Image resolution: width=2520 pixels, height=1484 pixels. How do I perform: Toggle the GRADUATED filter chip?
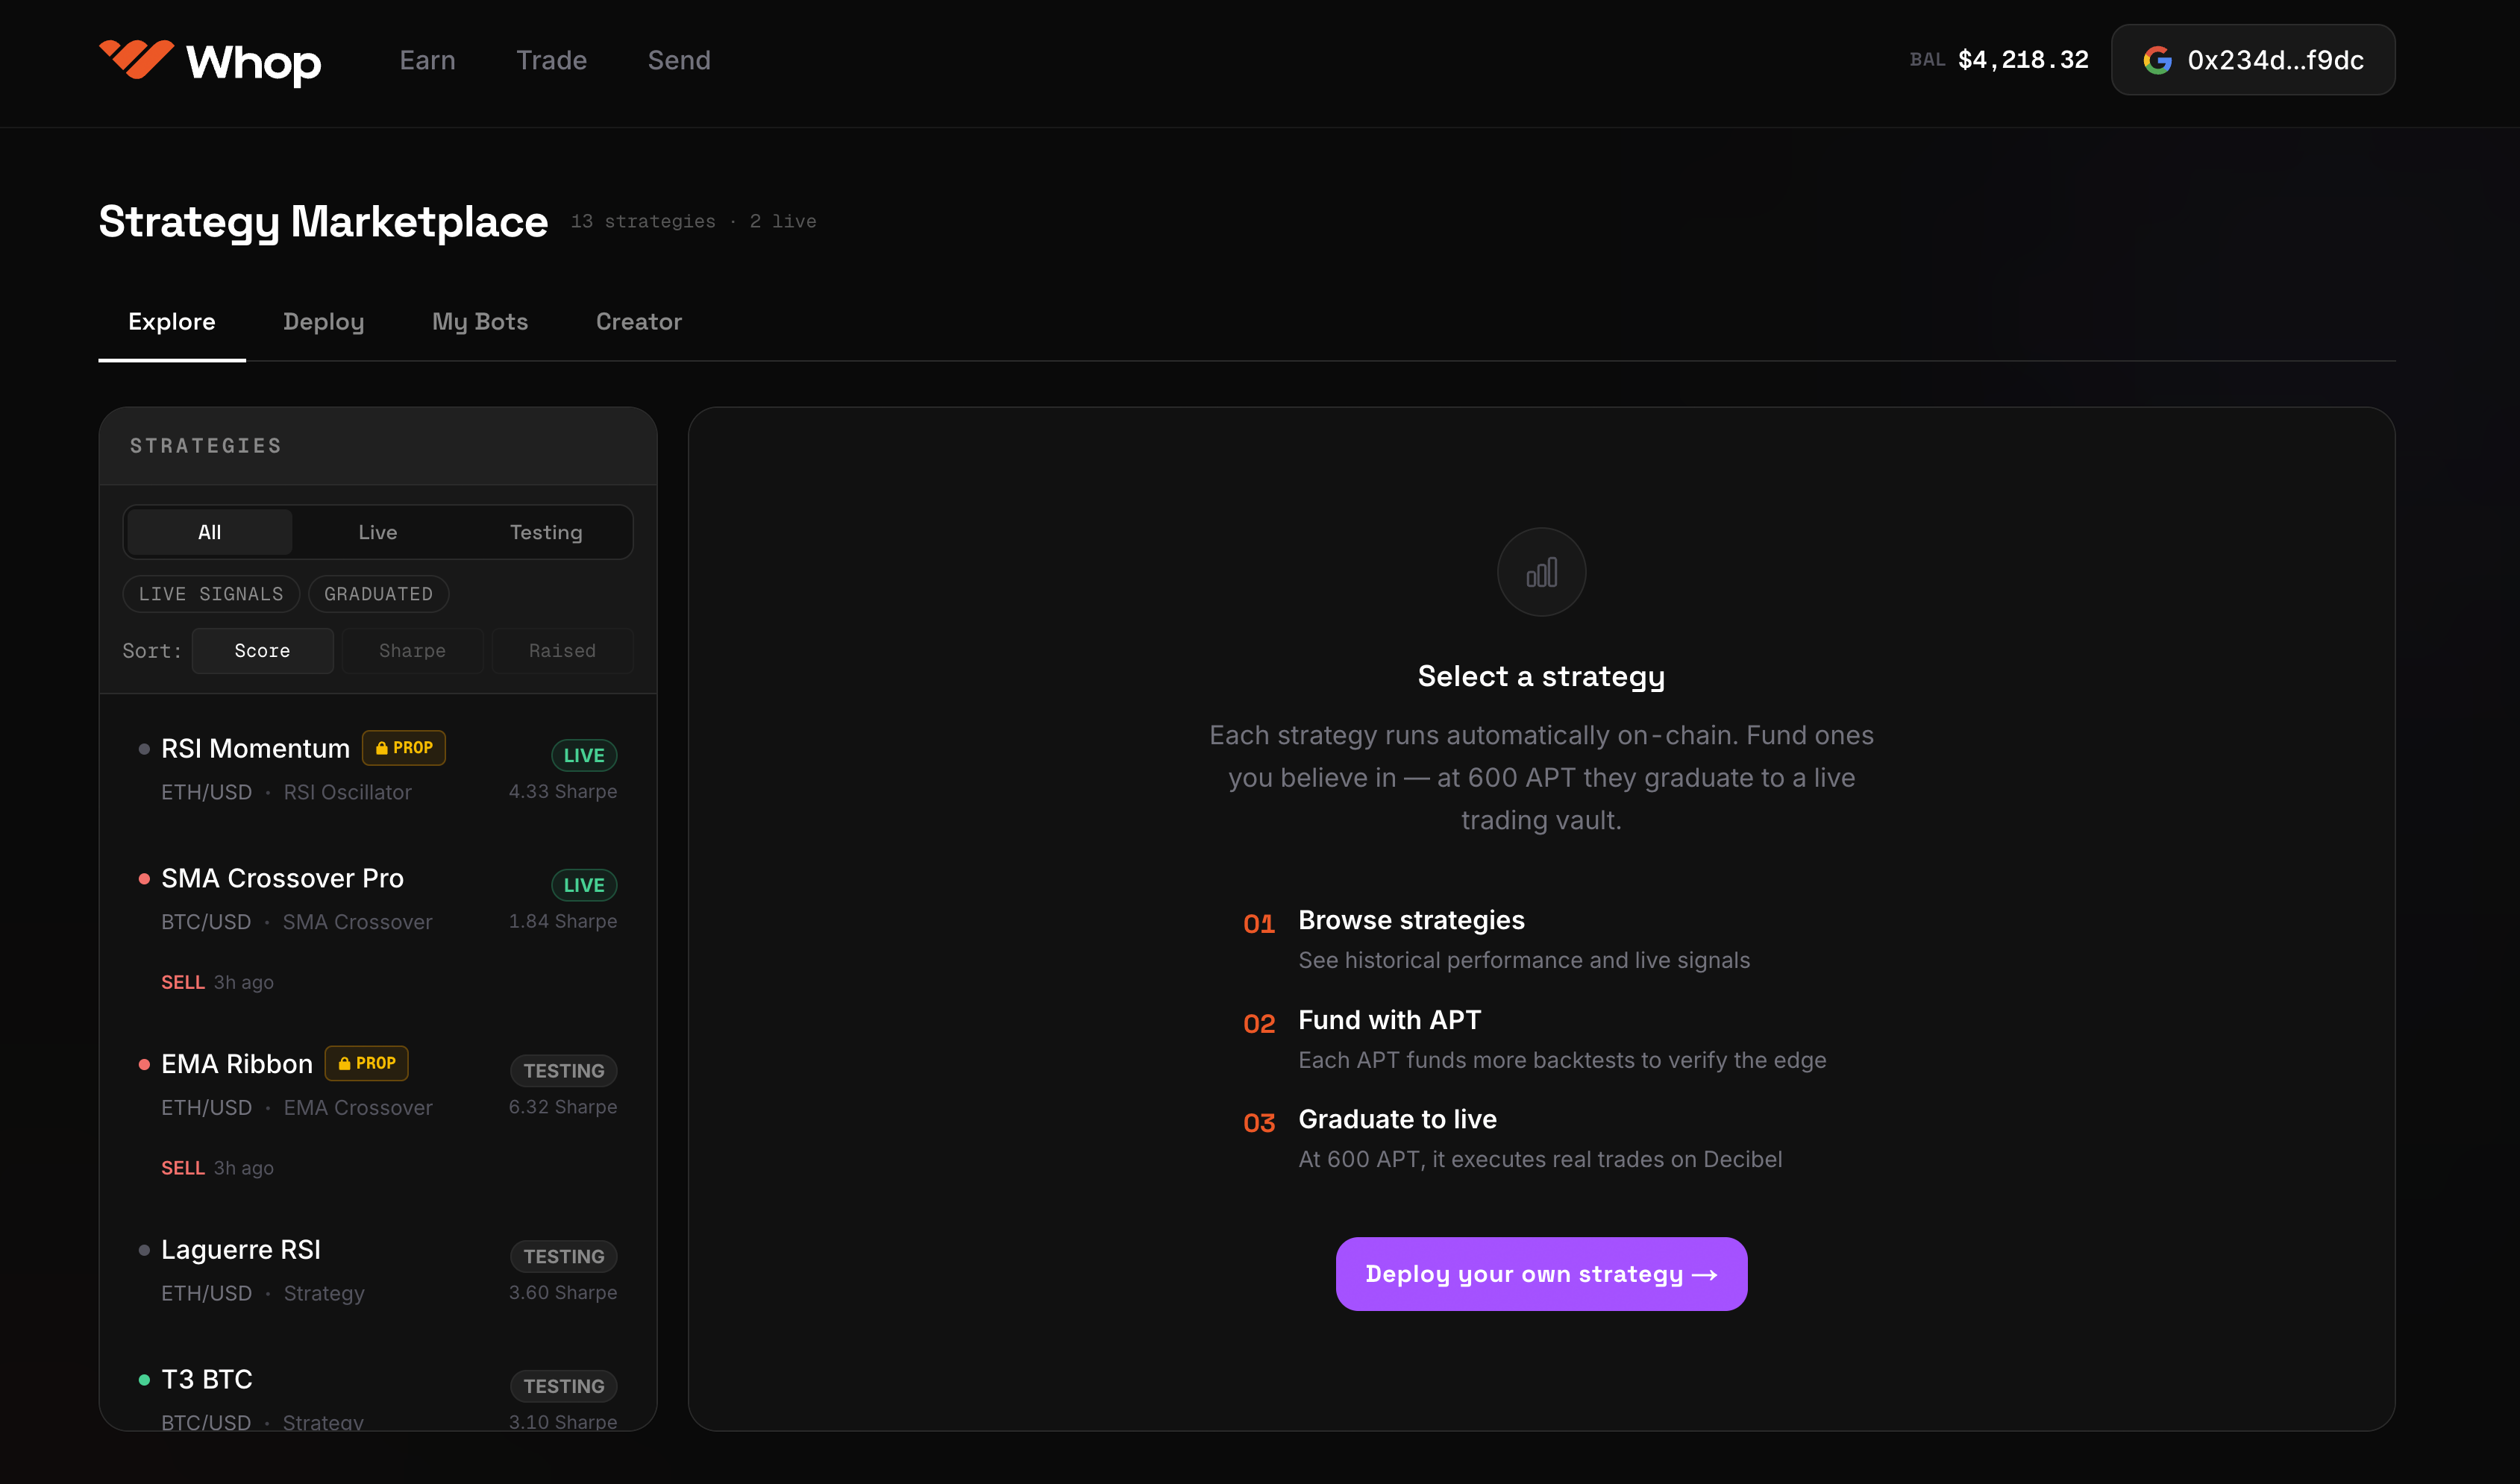pyautogui.click(x=378, y=594)
